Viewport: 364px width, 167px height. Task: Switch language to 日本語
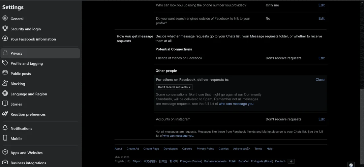[163, 161]
